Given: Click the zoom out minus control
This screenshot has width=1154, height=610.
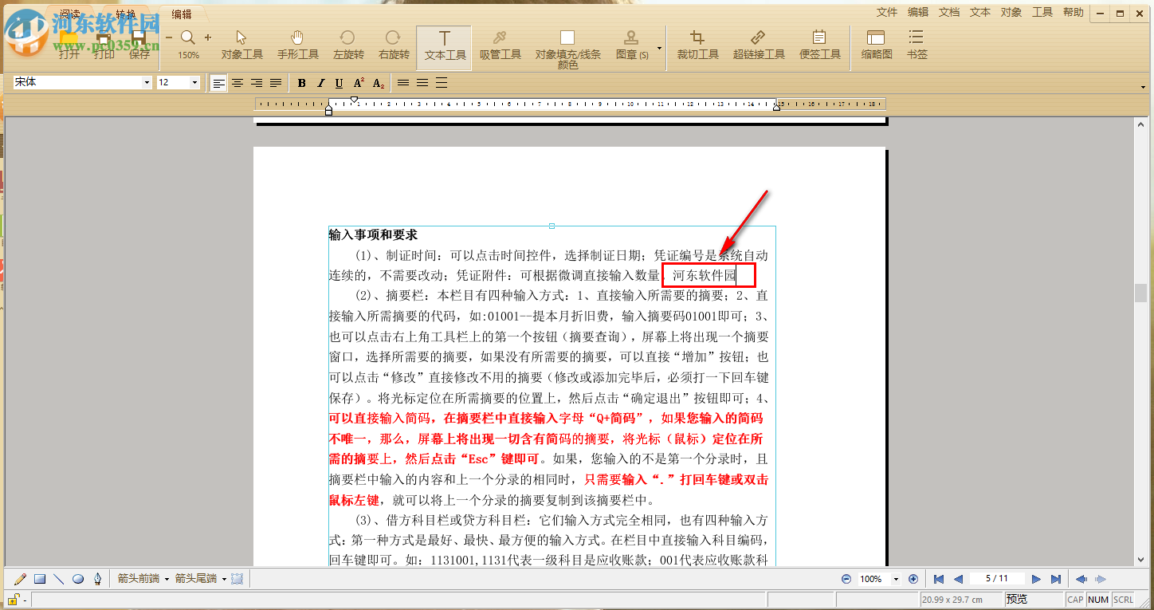Looking at the screenshot, I should [x=168, y=36].
